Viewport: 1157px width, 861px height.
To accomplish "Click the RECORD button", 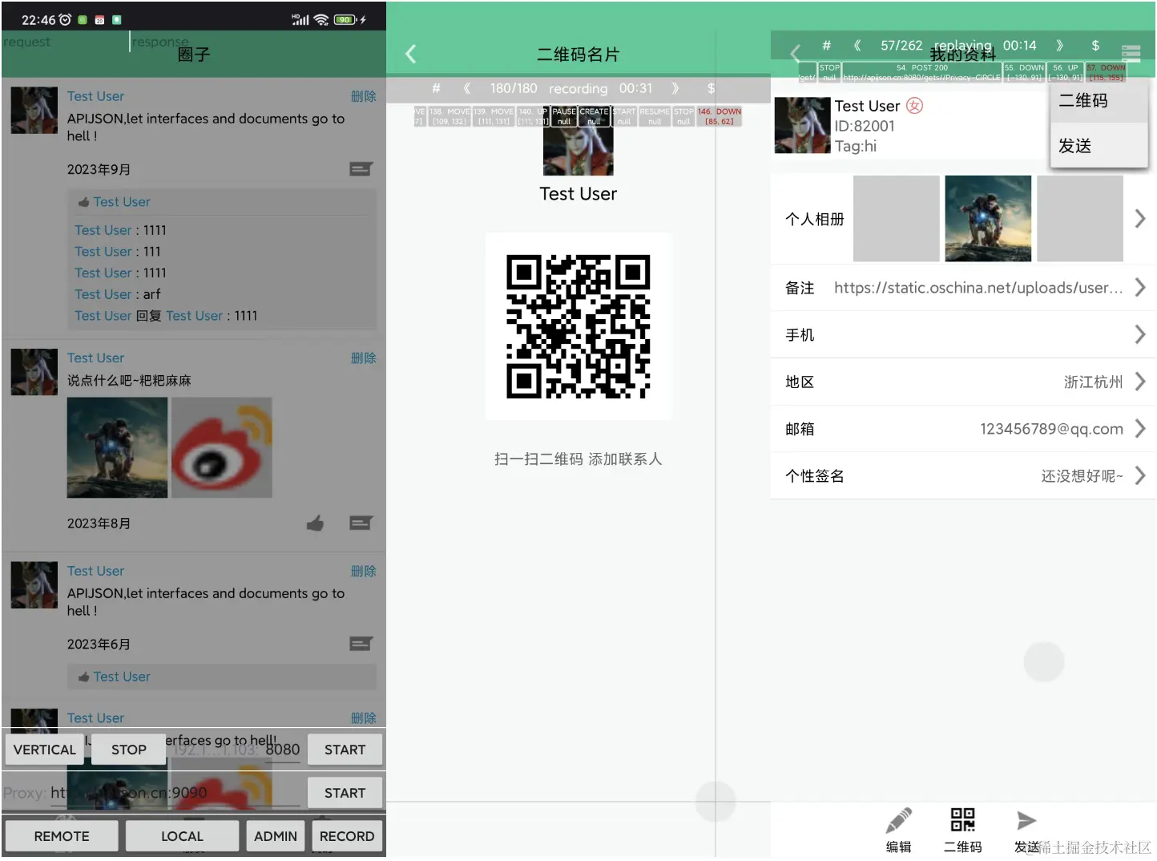I will point(347,836).
